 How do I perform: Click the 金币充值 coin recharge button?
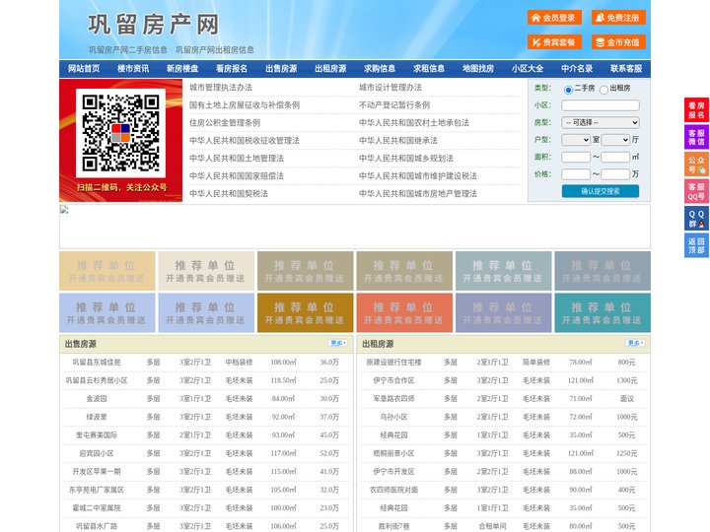(x=618, y=42)
